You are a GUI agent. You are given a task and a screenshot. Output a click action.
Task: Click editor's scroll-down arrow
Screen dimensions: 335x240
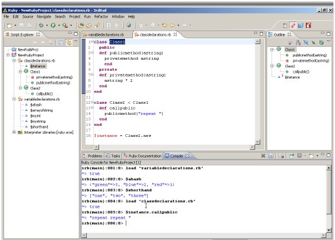tap(257, 142)
